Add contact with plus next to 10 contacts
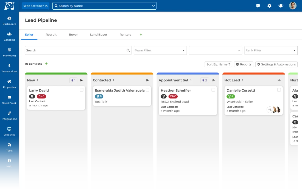Image resolution: width=302 pixels, height=193 pixels. [x=46, y=64]
